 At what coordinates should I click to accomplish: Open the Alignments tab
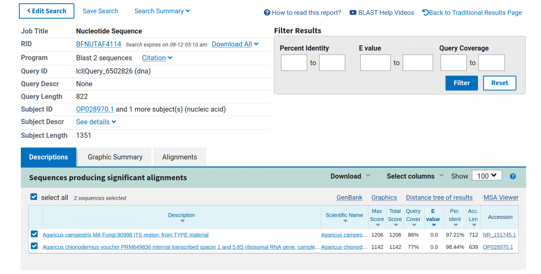pos(179,157)
